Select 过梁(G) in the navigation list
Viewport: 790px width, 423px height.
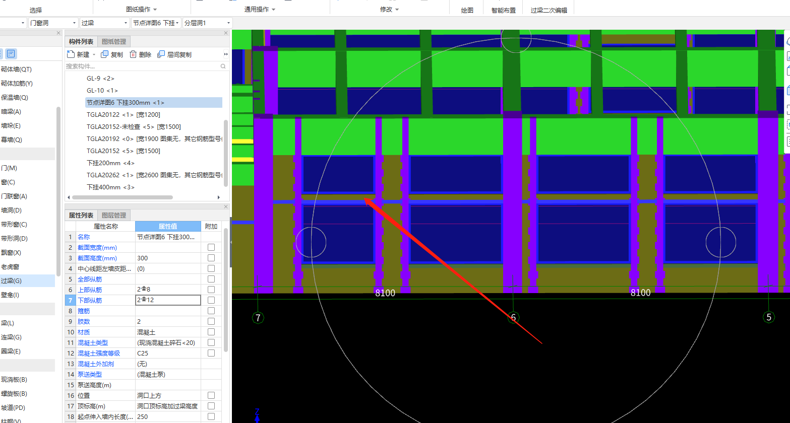pos(27,281)
